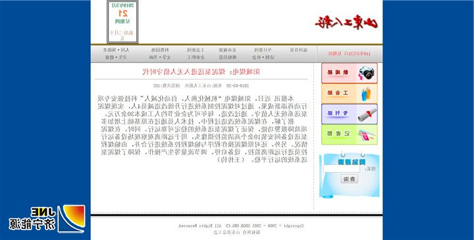Click the rolled scroll icon on 专刊部
The height and width of the screenshot is (240, 474).
(367, 114)
